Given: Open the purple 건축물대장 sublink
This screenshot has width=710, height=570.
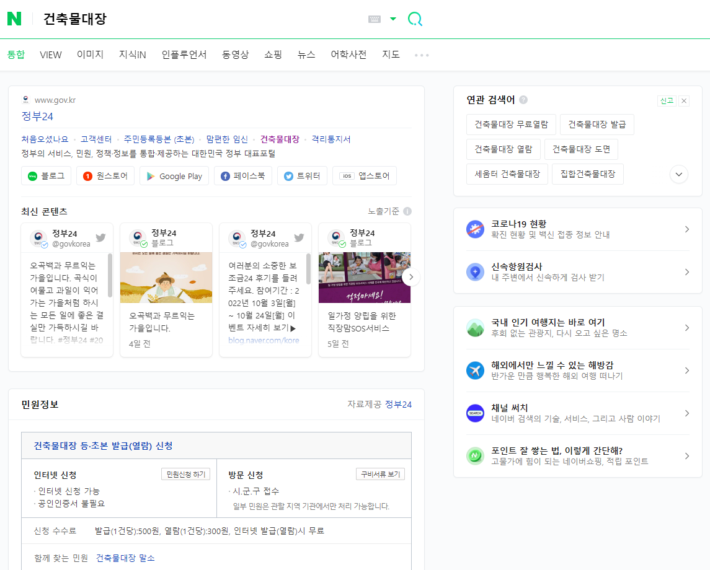Looking at the screenshot, I should (x=280, y=139).
